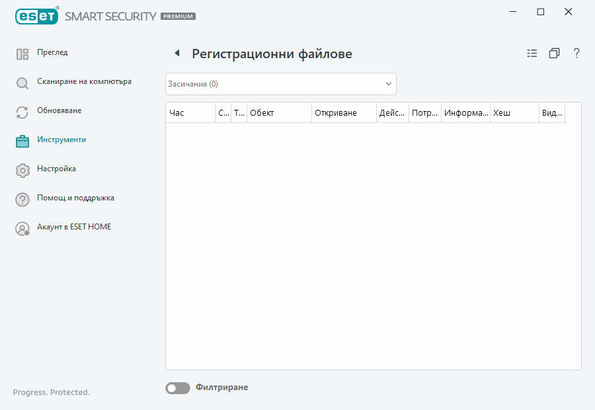The width and height of the screenshot is (595, 410).
Task: Click the Обновяване refresh icon
Action: pyautogui.click(x=22, y=110)
